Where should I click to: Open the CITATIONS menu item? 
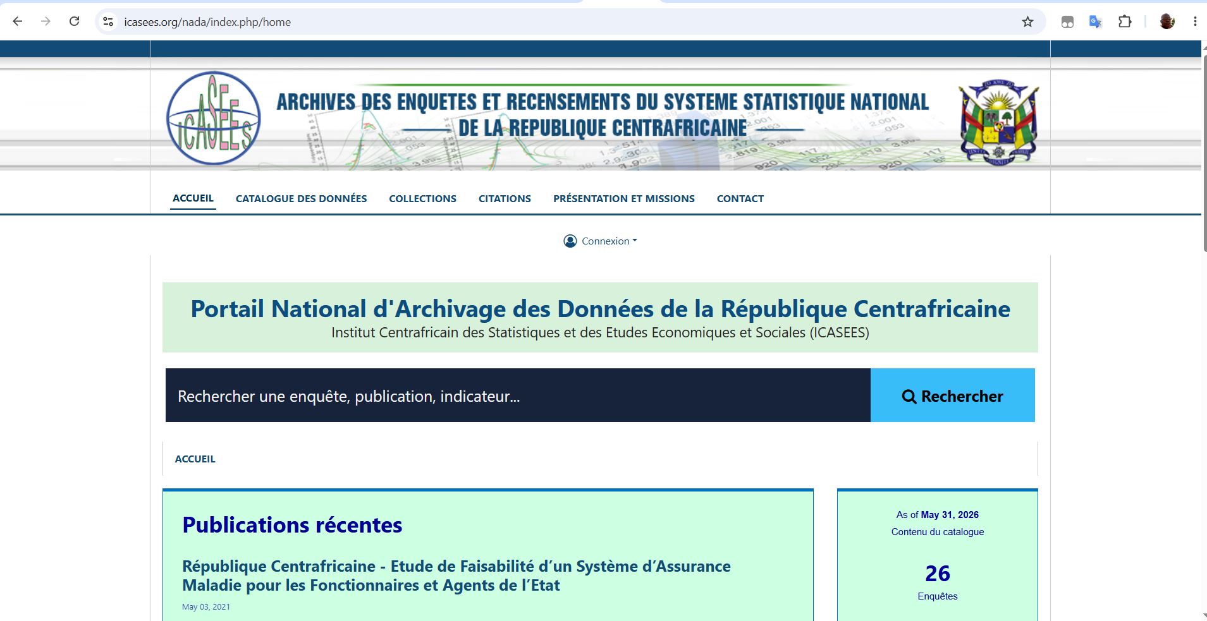pyautogui.click(x=505, y=198)
